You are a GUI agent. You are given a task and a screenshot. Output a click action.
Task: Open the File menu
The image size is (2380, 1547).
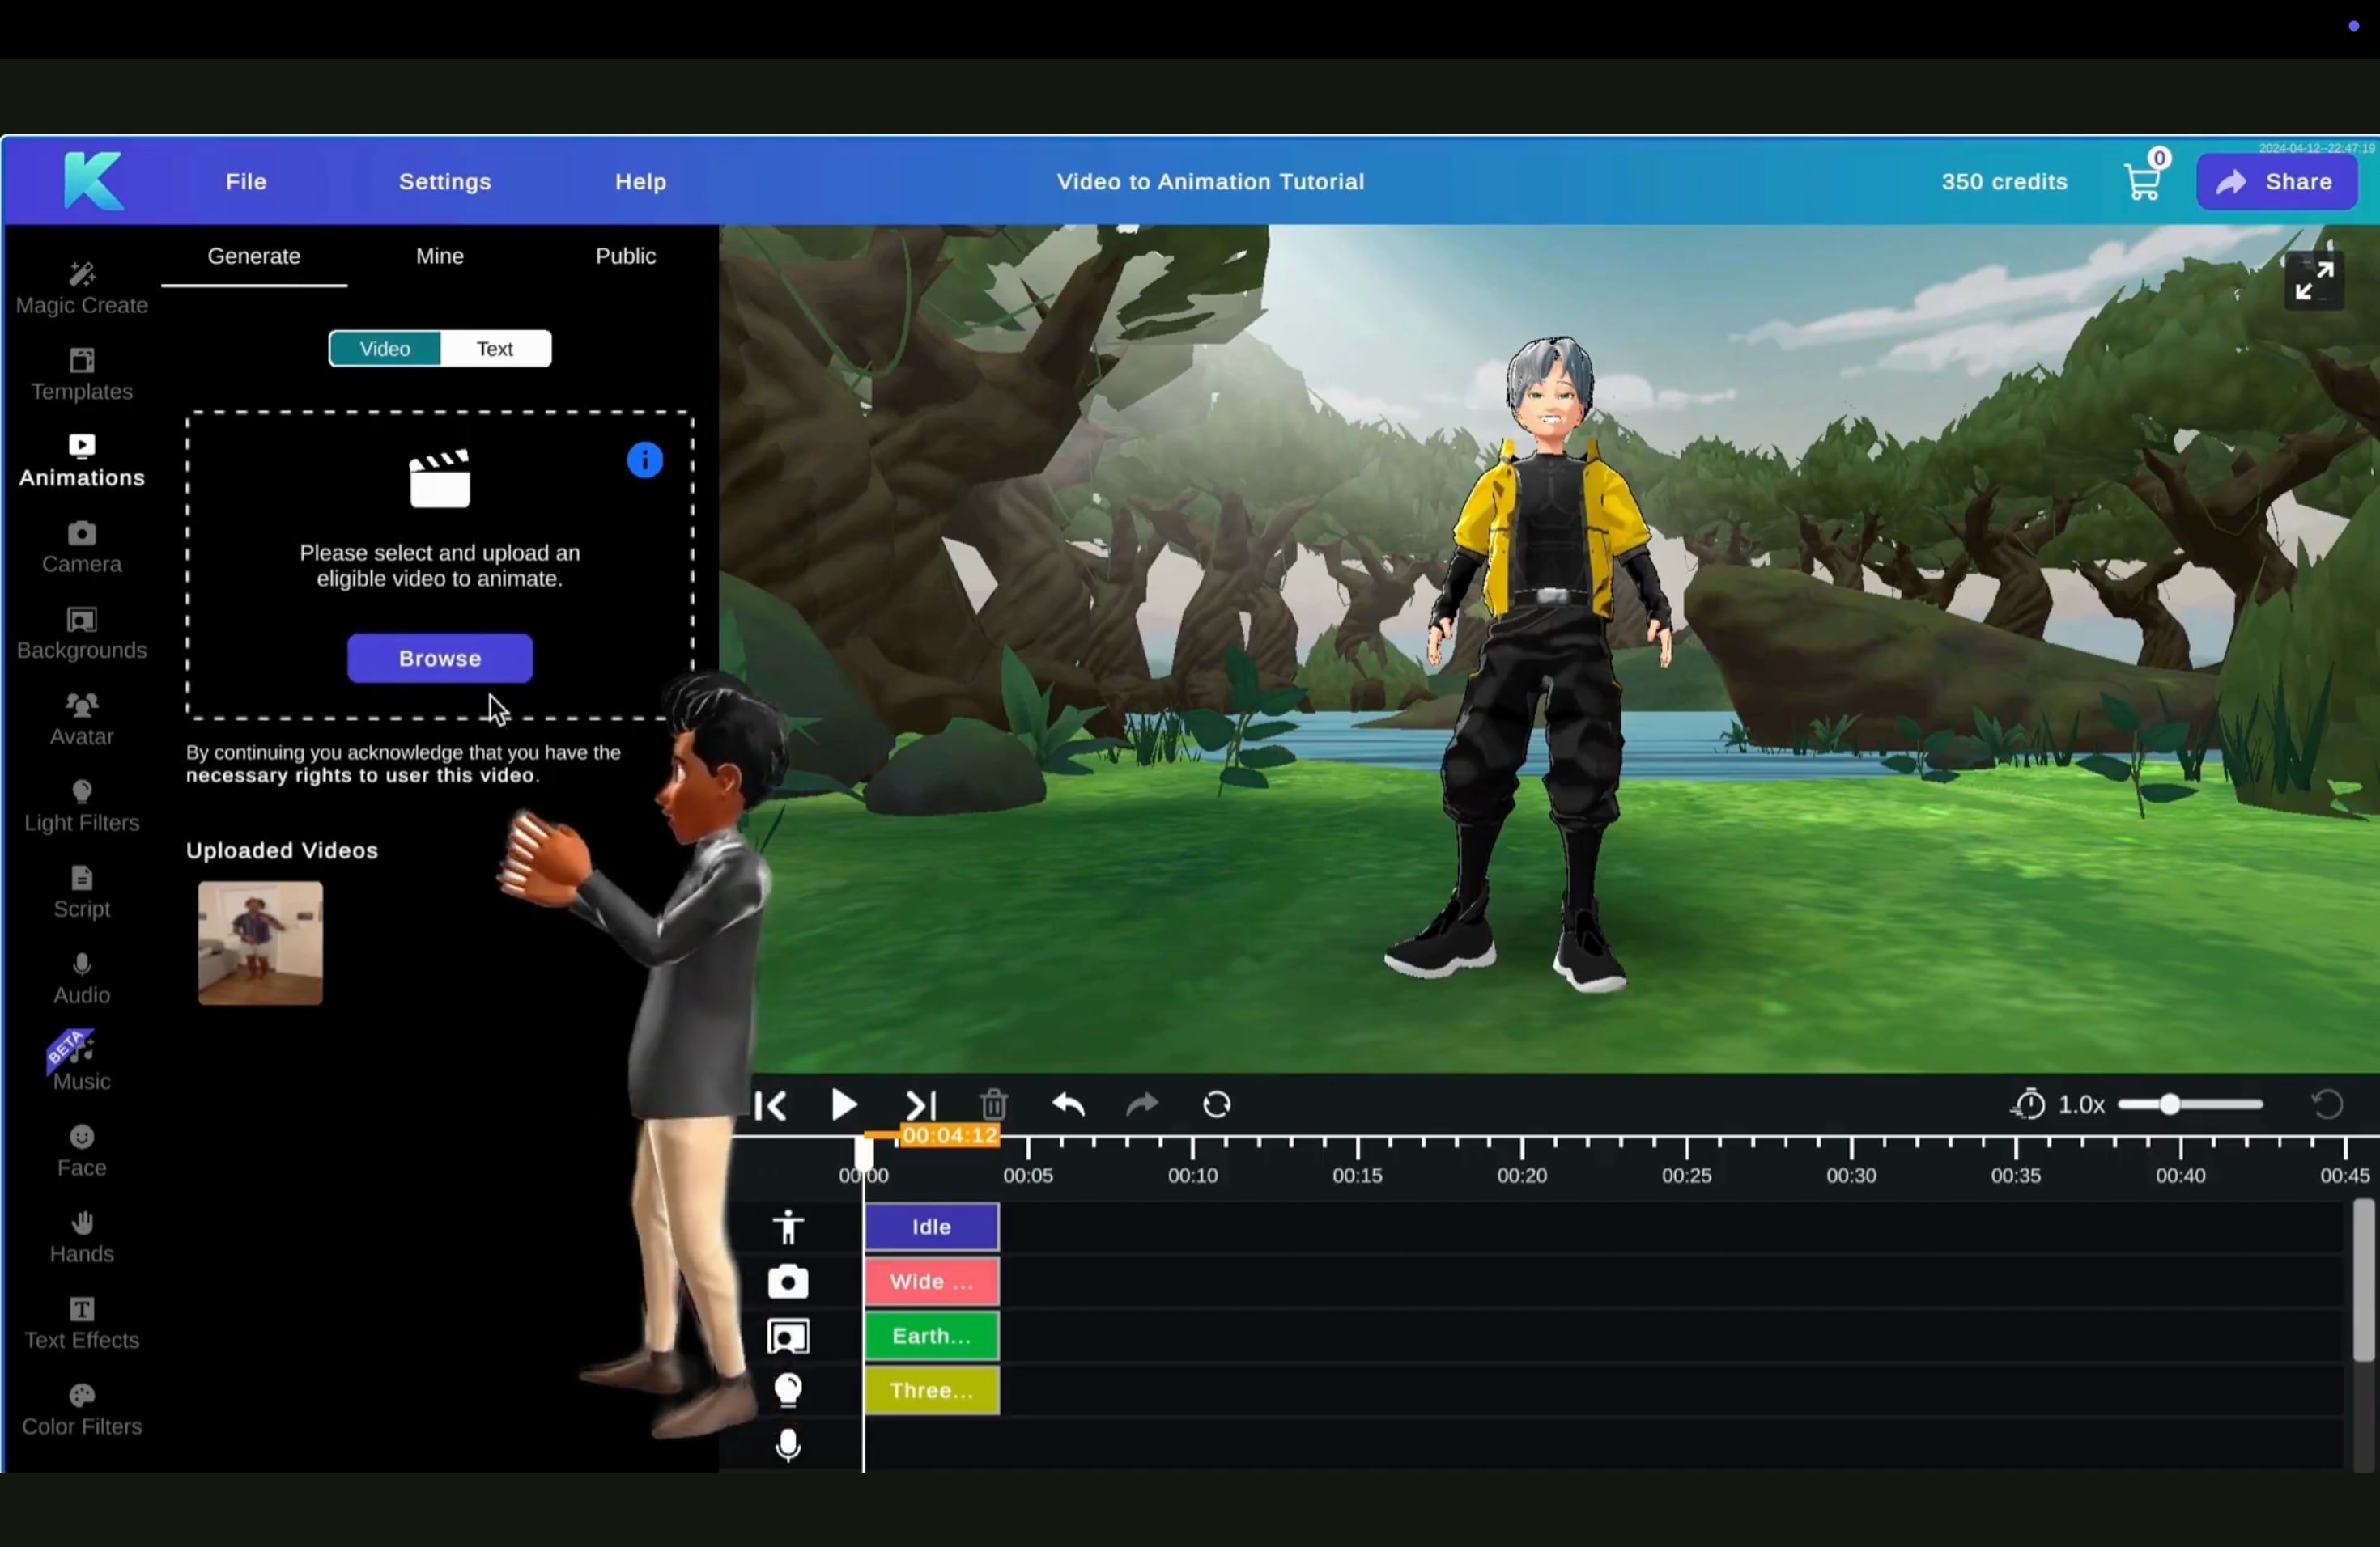coord(246,182)
